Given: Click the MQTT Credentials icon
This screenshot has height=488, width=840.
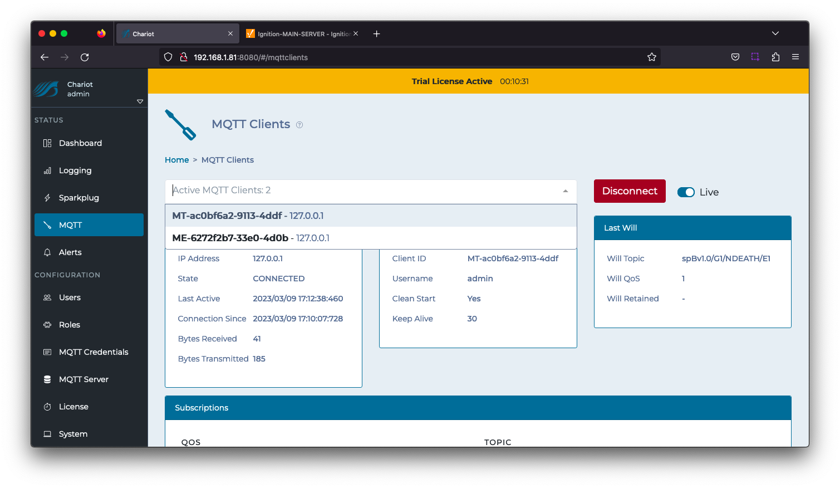Looking at the screenshot, I should (47, 352).
